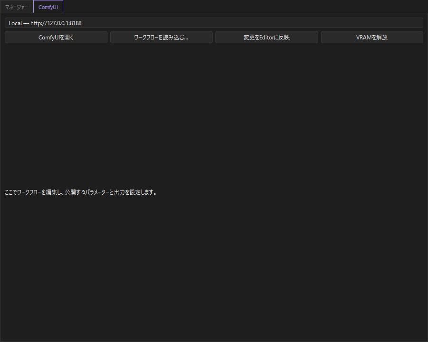Release VRAM using the rightmost button
This screenshot has width=428, height=342.
pyautogui.click(x=372, y=37)
